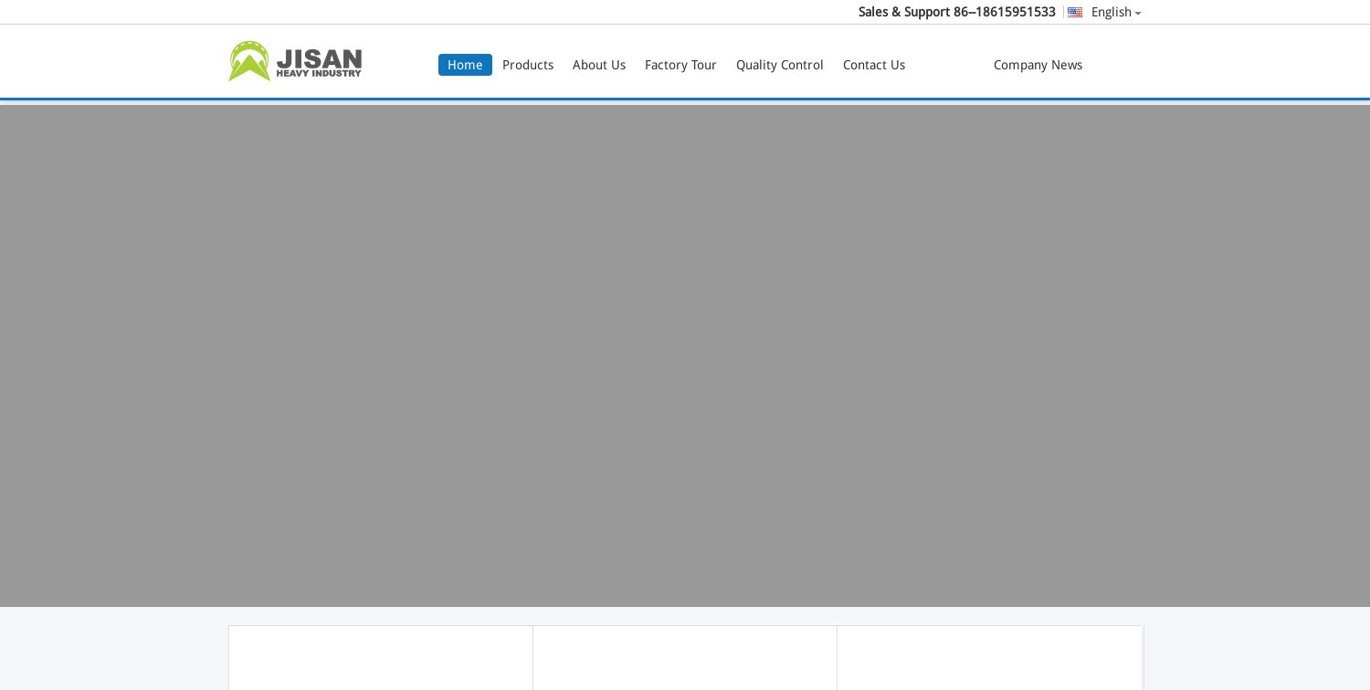
Task: Visit the Contact Us page
Action: click(x=874, y=65)
